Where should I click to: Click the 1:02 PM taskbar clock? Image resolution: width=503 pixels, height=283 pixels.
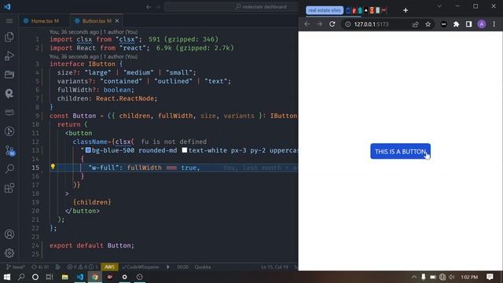pyautogui.click(x=469, y=277)
